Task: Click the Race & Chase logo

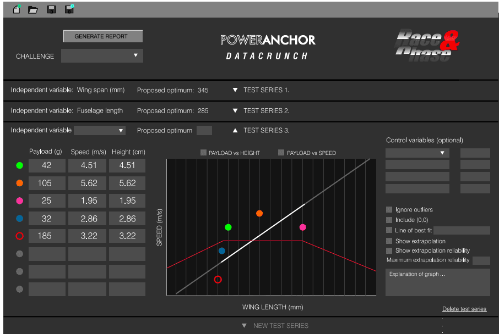Action: click(x=427, y=46)
